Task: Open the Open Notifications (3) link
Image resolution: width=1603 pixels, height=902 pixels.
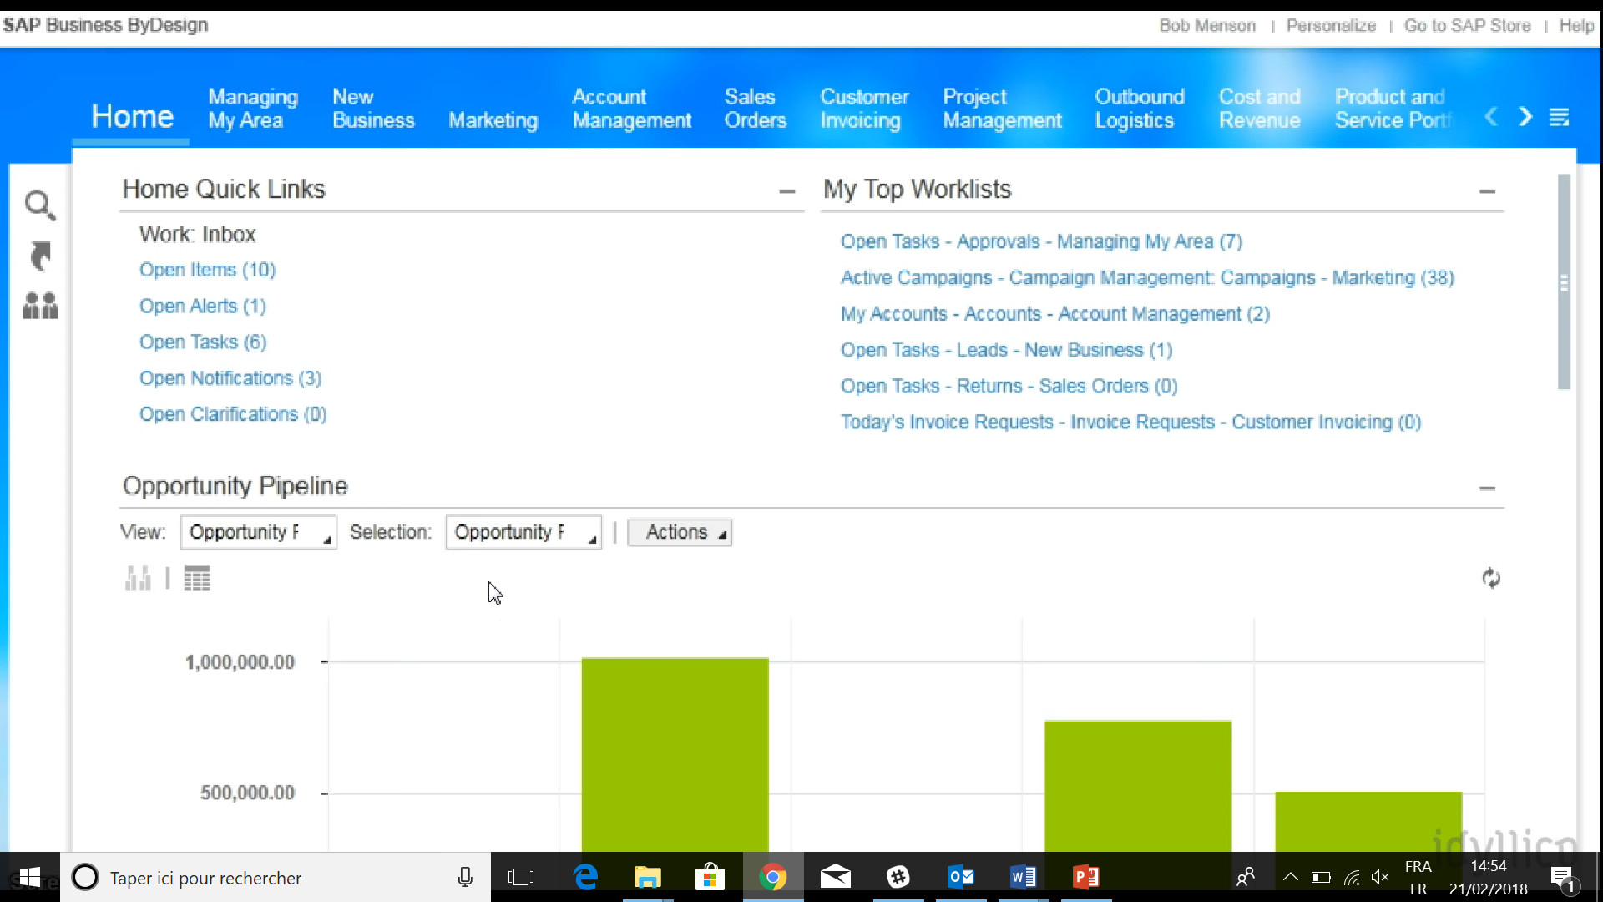Action: pyautogui.click(x=230, y=378)
